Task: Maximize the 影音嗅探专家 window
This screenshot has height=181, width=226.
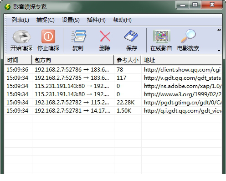Action: [195, 5]
